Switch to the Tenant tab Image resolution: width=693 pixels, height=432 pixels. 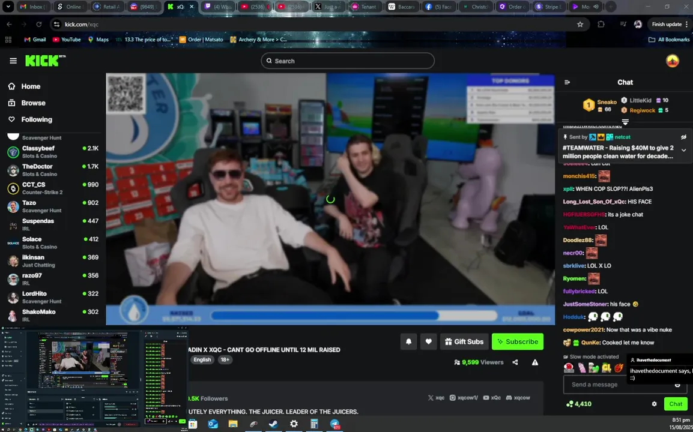[x=366, y=7]
